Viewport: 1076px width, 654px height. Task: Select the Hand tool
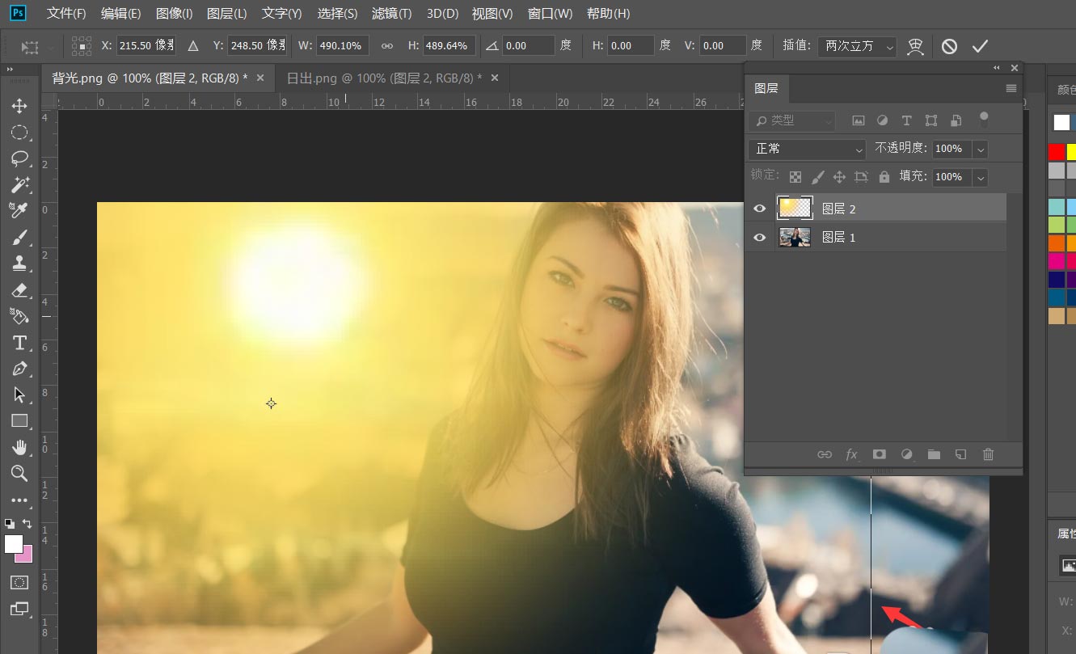point(19,448)
